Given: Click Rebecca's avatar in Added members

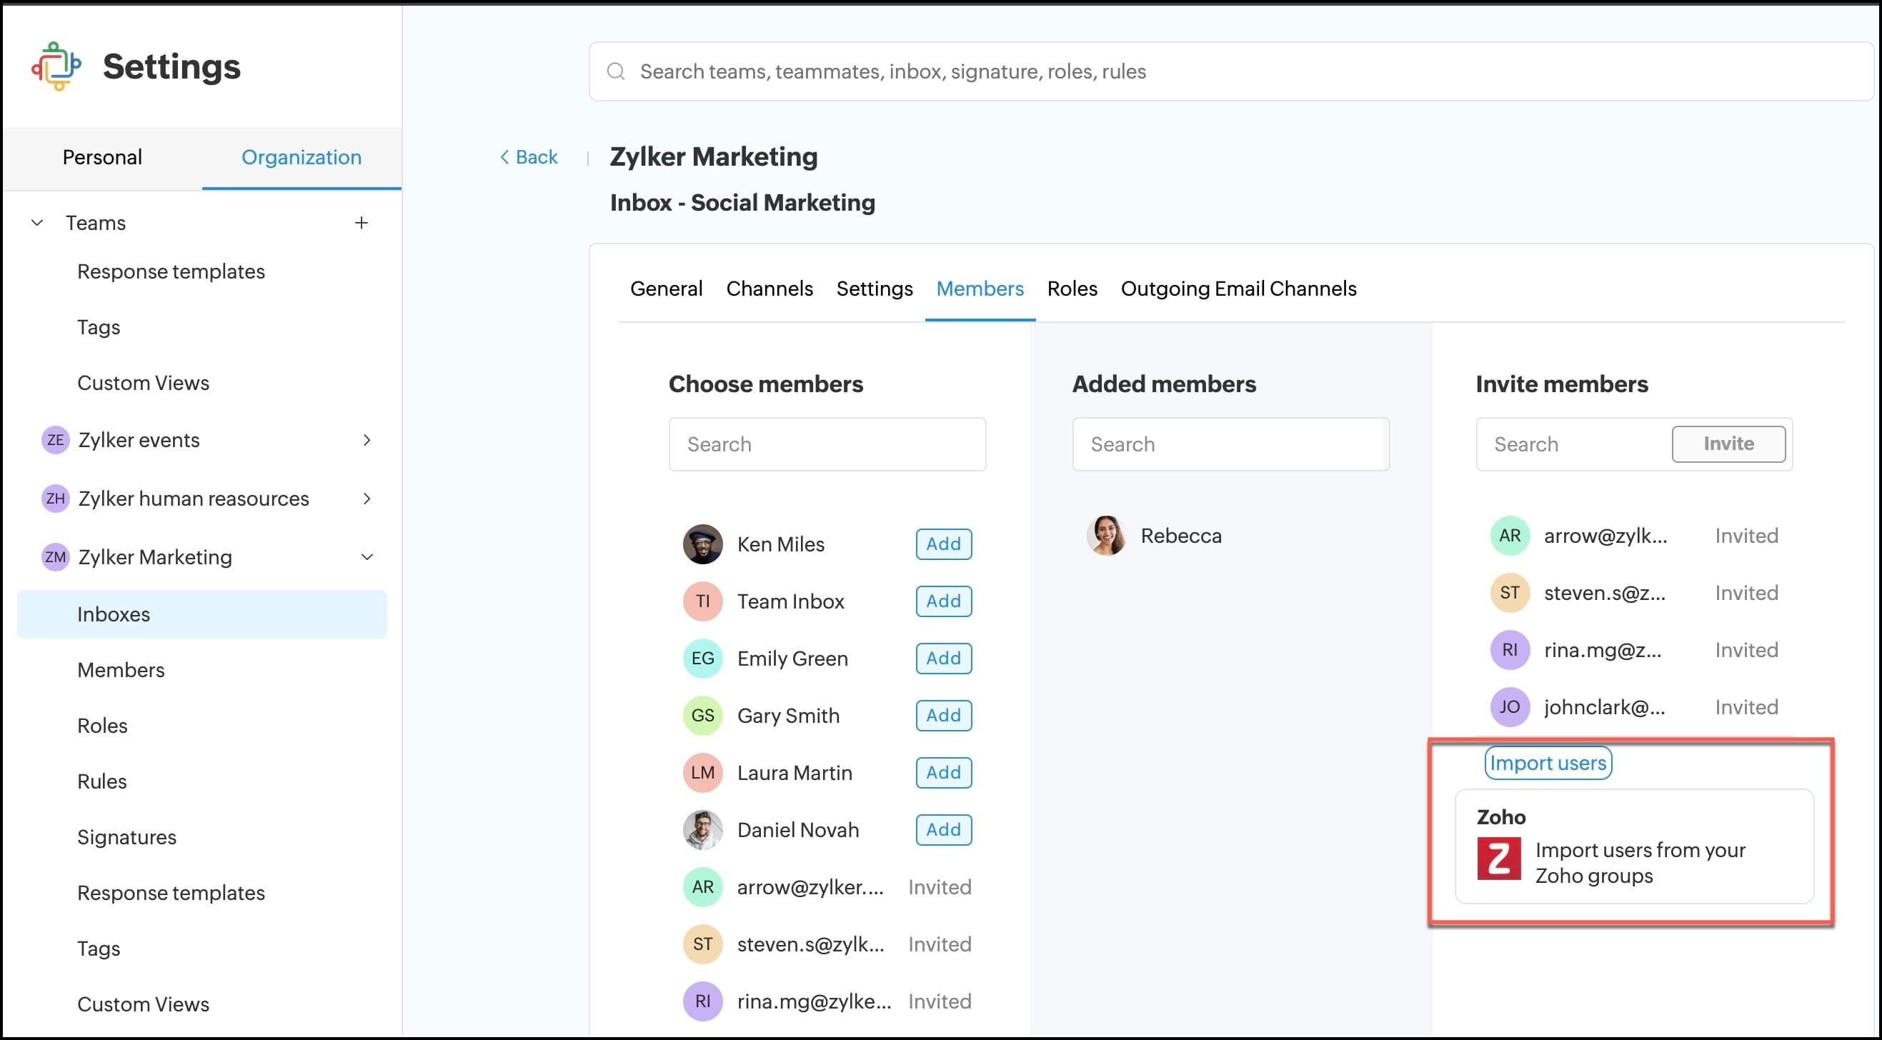Looking at the screenshot, I should (x=1105, y=535).
